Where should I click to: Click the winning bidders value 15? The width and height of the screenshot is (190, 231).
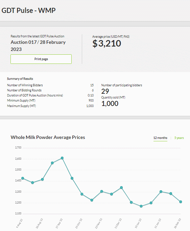92,85
